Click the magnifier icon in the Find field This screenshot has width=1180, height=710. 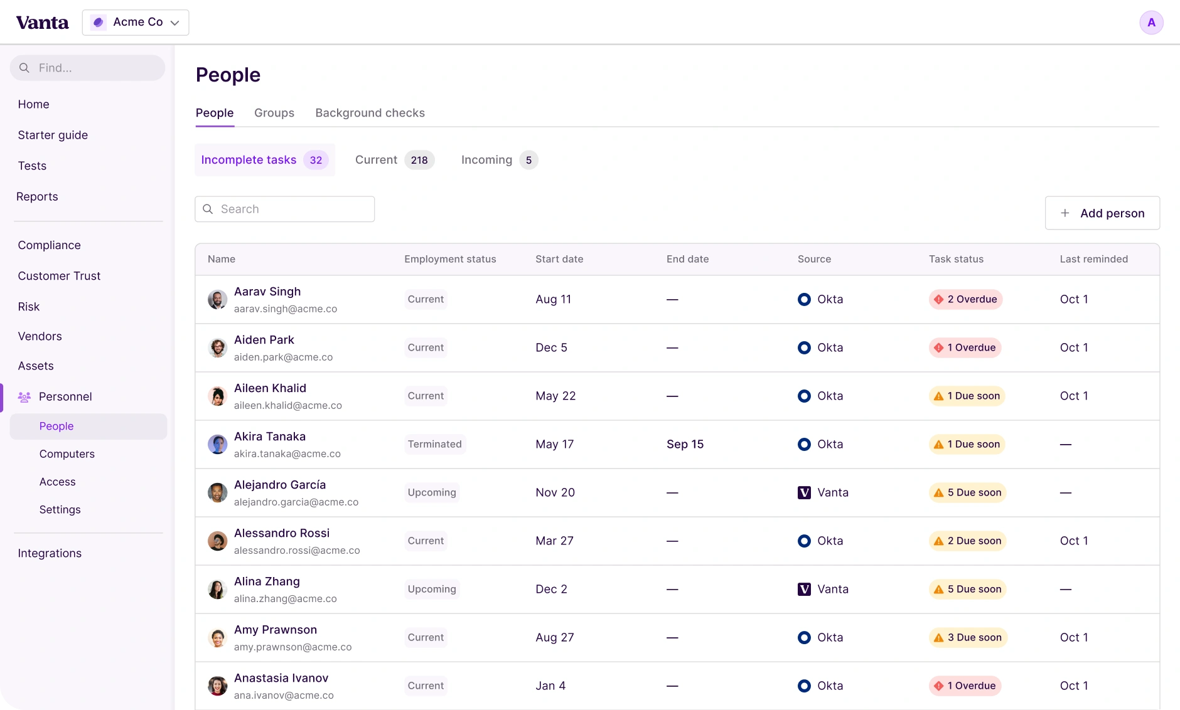click(x=24, y=68)
